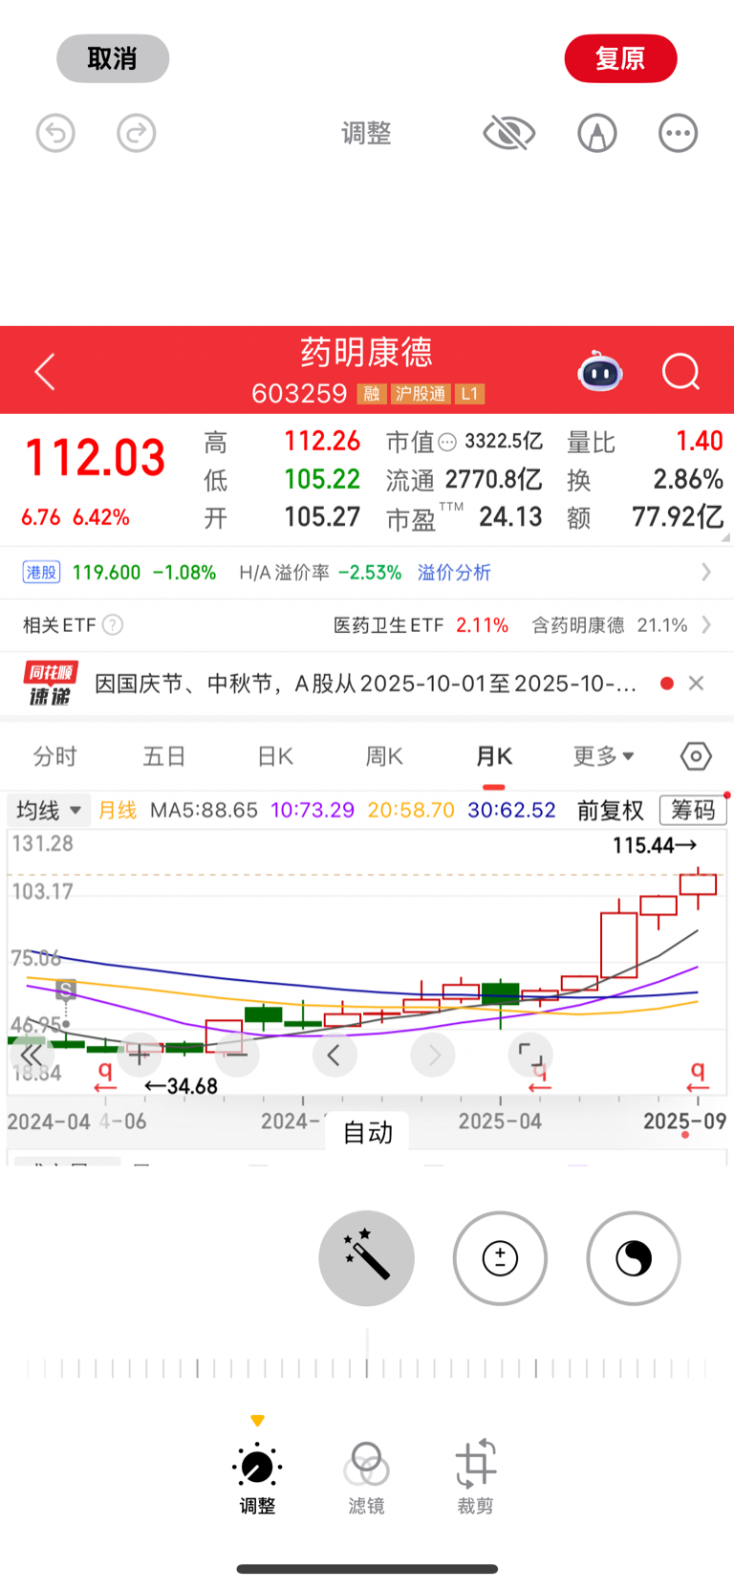Tap the S marker on the chart
The height and width of the screenshot is (1590, 734).
click(66, 990)
